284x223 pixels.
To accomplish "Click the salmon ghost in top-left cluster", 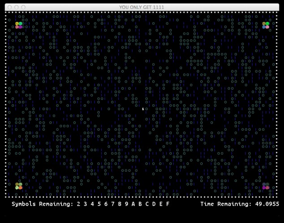I will click(17, 27).
